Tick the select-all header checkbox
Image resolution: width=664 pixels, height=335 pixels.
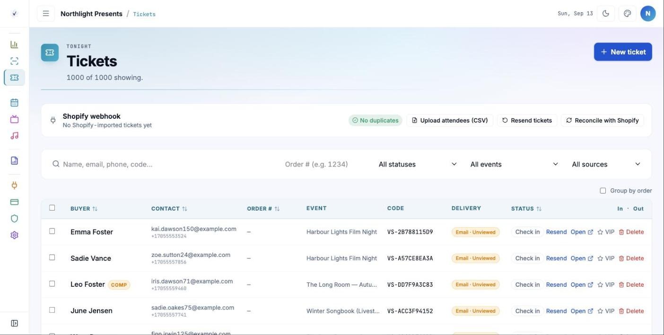[52, 208]
